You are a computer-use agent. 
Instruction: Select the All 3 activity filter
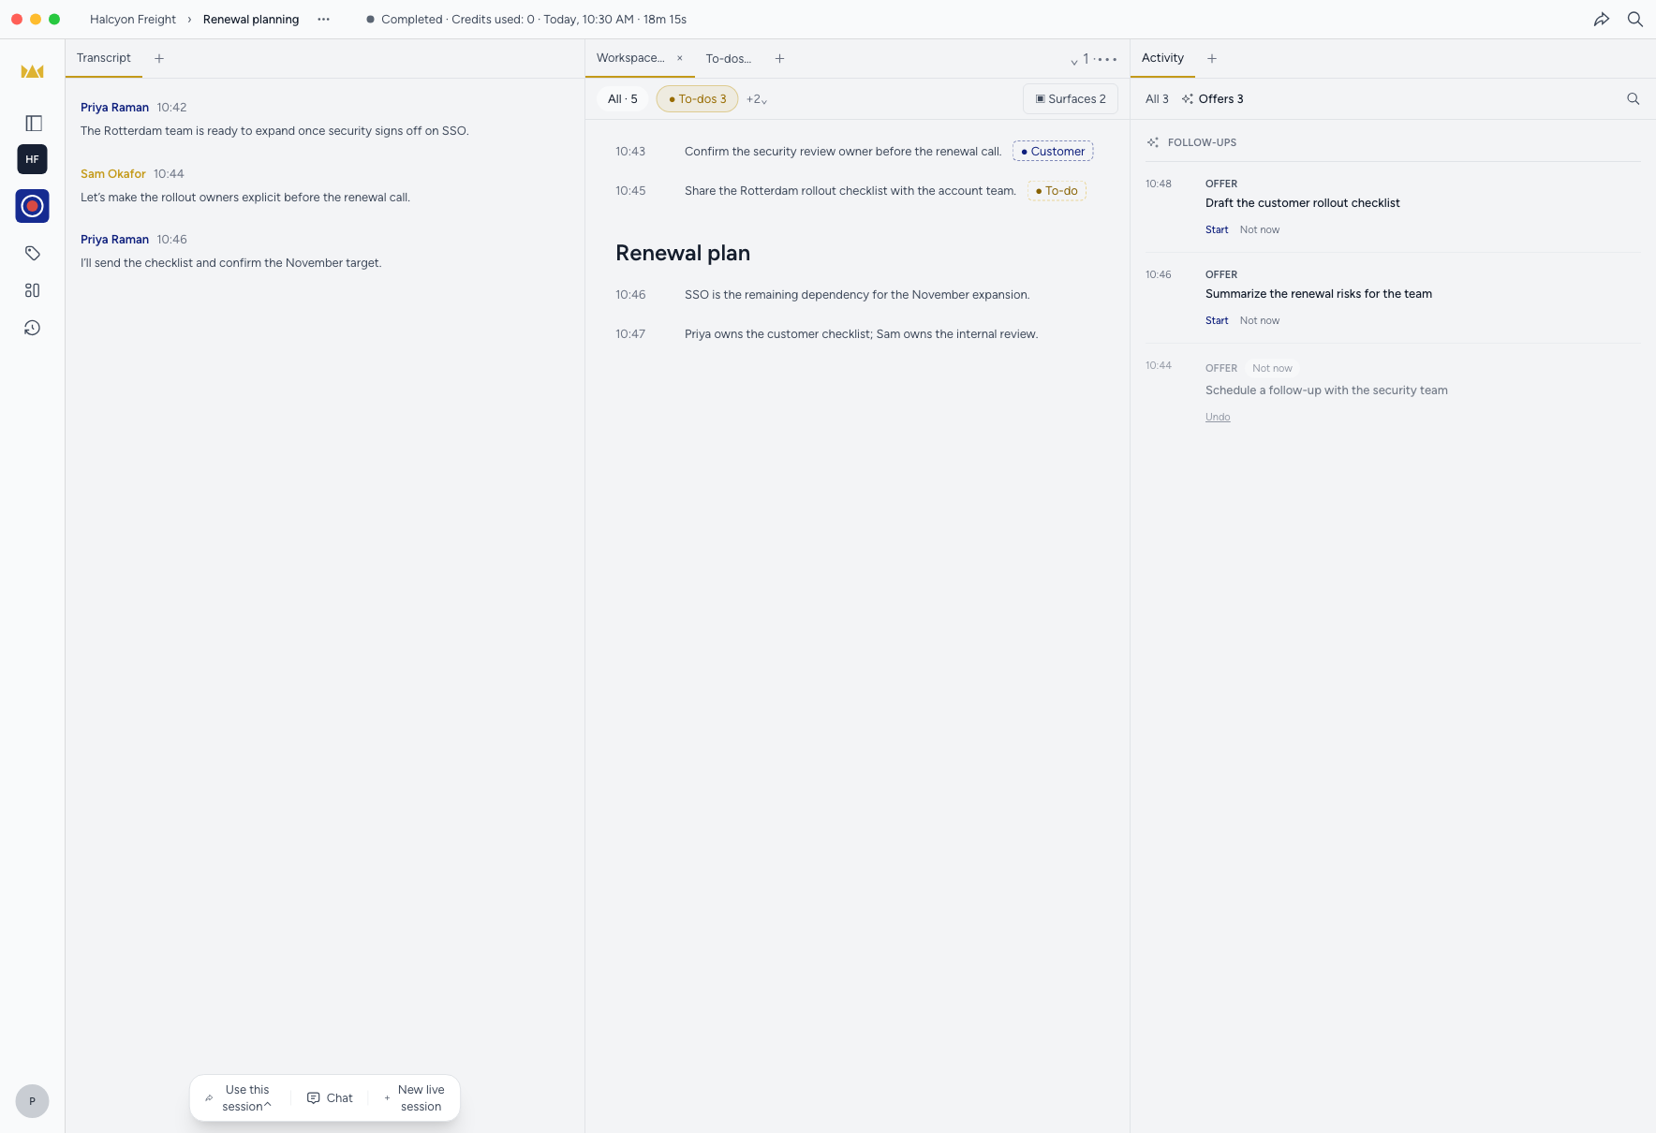click(x=1157, y=98)
